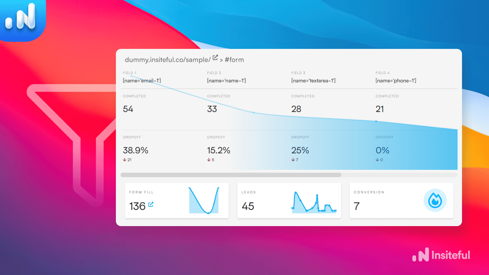Select the Leads 45 card
This screenshot has height=275, width=489.
(x=289, y=200)
